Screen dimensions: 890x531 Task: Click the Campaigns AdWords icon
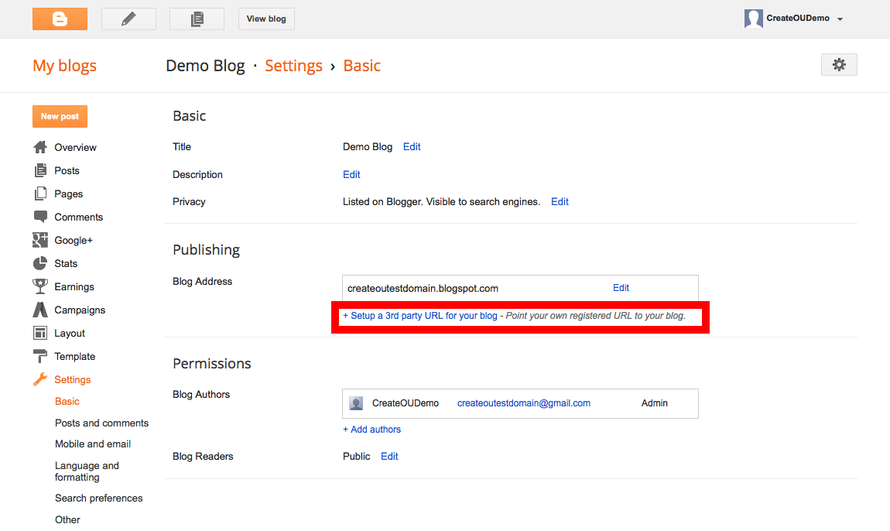tap(40, 310)
